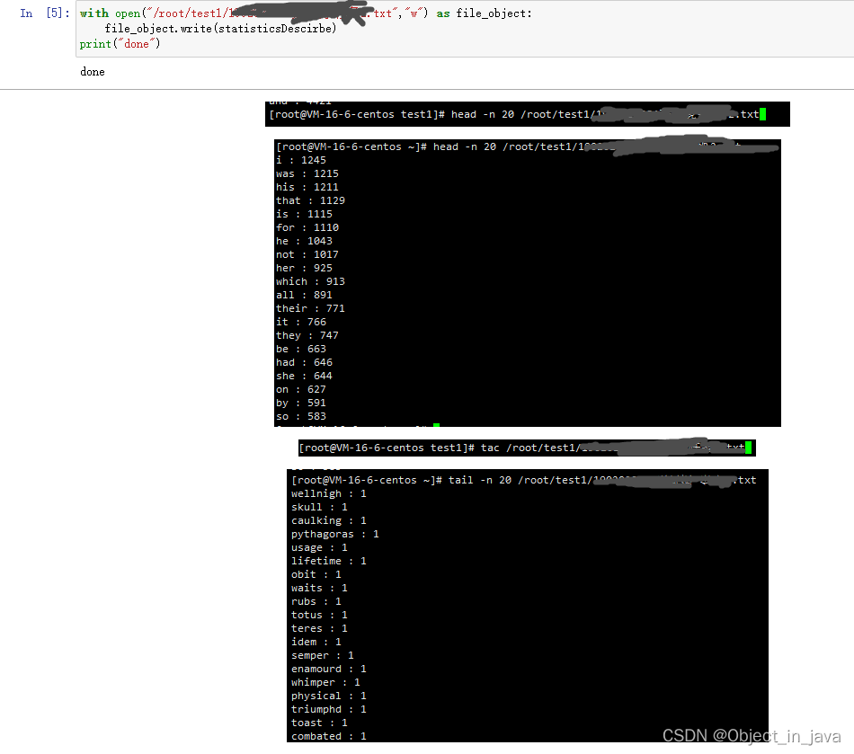Click the 'be : 663' line
Screen dimensions: 854x754
tap(300, 349)
